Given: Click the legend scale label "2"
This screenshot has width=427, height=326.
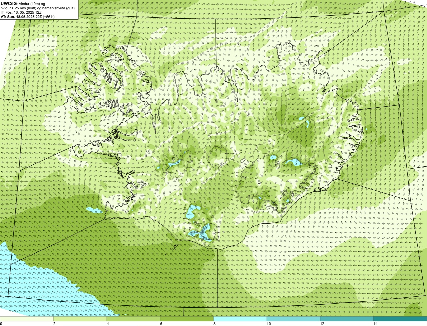Looking at the screenshot, I should (54, 324).
